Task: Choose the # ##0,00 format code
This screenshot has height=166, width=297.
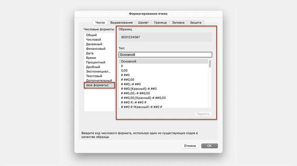Action: point(164,79)
